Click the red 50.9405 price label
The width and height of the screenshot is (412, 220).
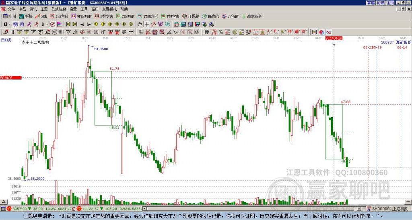click(11, 78)
